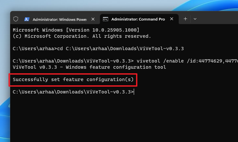Select the Administrator: Command Prompt tab
Viewport: 238px width, 142px height.
[139, 19]
